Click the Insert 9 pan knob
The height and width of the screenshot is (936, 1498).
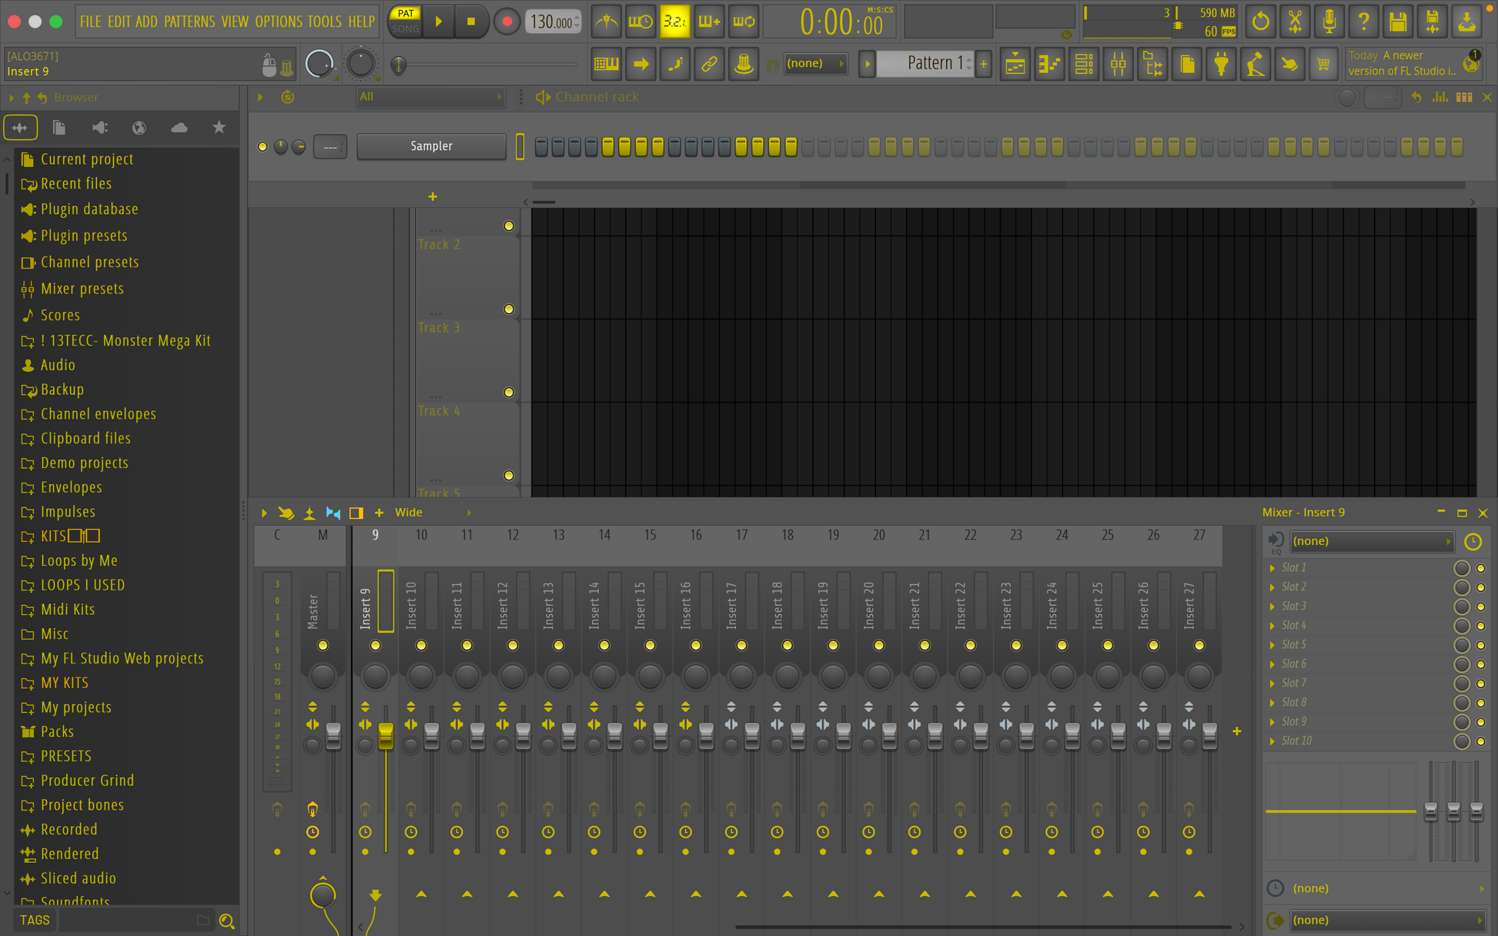click(x=375, y=677)
